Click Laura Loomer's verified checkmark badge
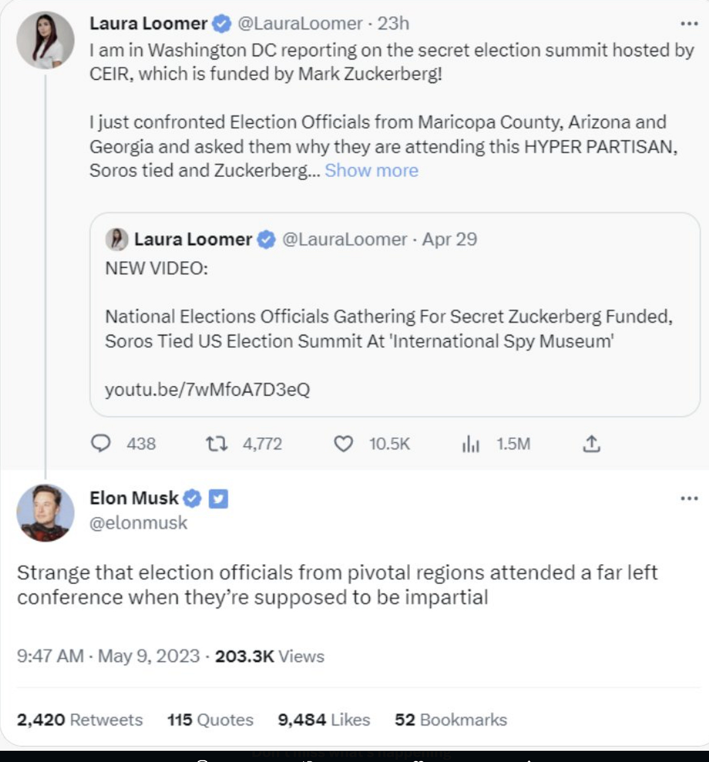The height and width of the screenshot is (762, 709). pyautogui.click(x=222, y=23)
